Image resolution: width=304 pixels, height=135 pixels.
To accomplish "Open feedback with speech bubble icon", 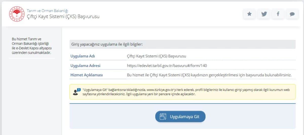I will click(x=292, y=14).
